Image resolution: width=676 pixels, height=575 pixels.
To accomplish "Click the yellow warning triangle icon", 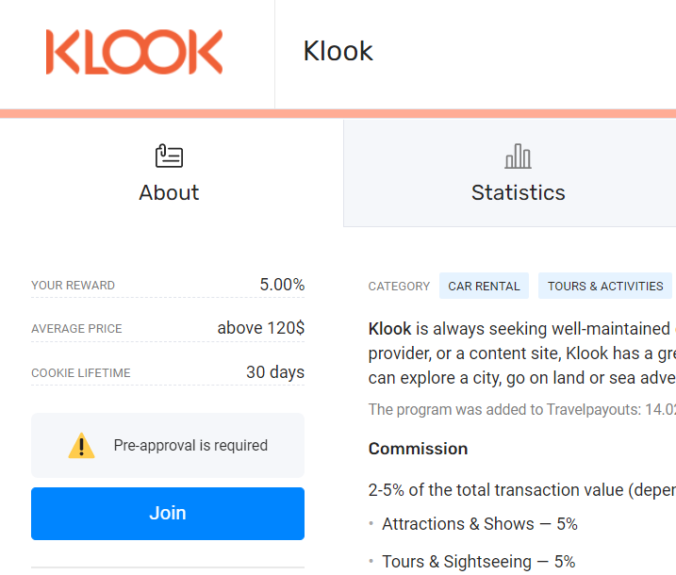I will point(81,445).
